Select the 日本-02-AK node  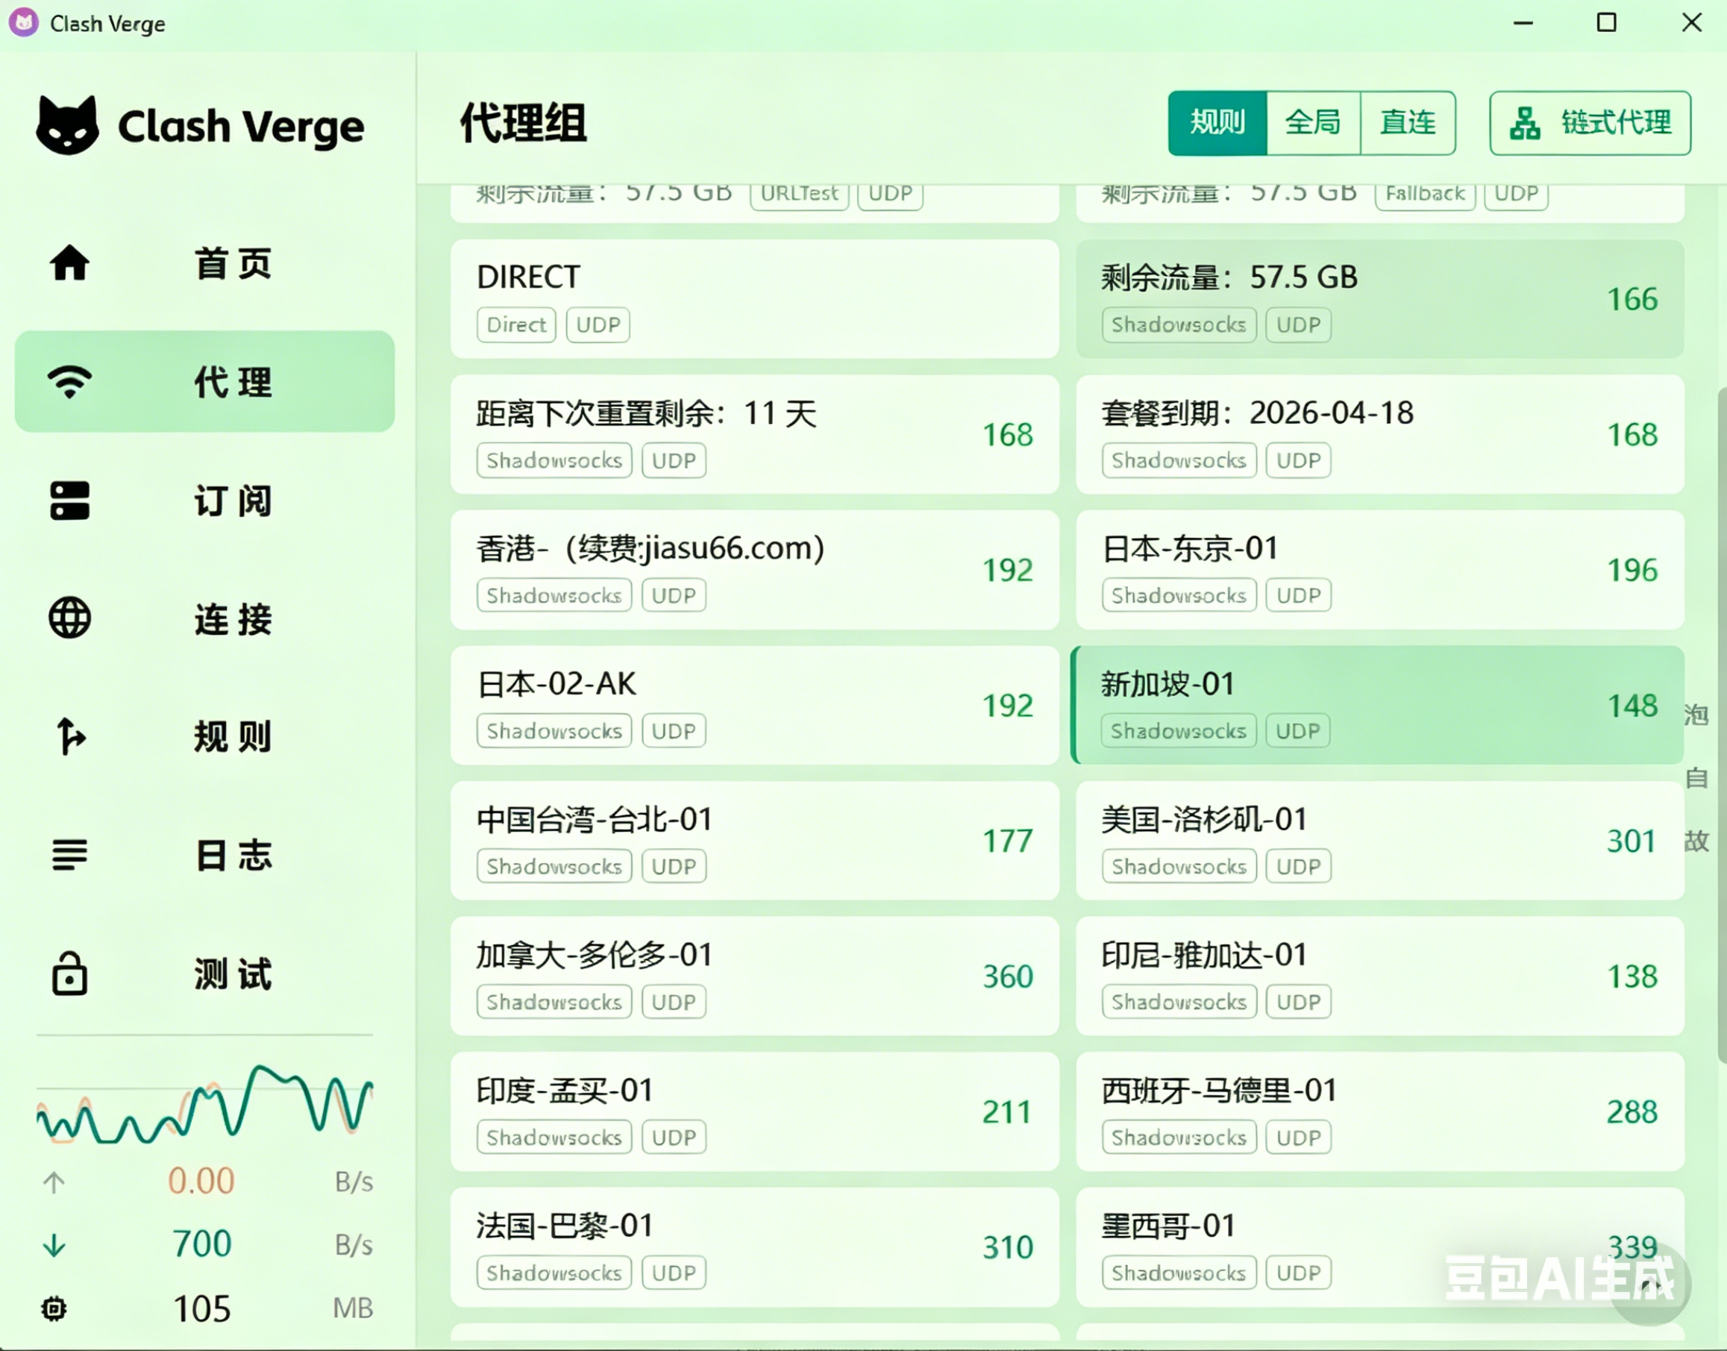tap(755, 705)
